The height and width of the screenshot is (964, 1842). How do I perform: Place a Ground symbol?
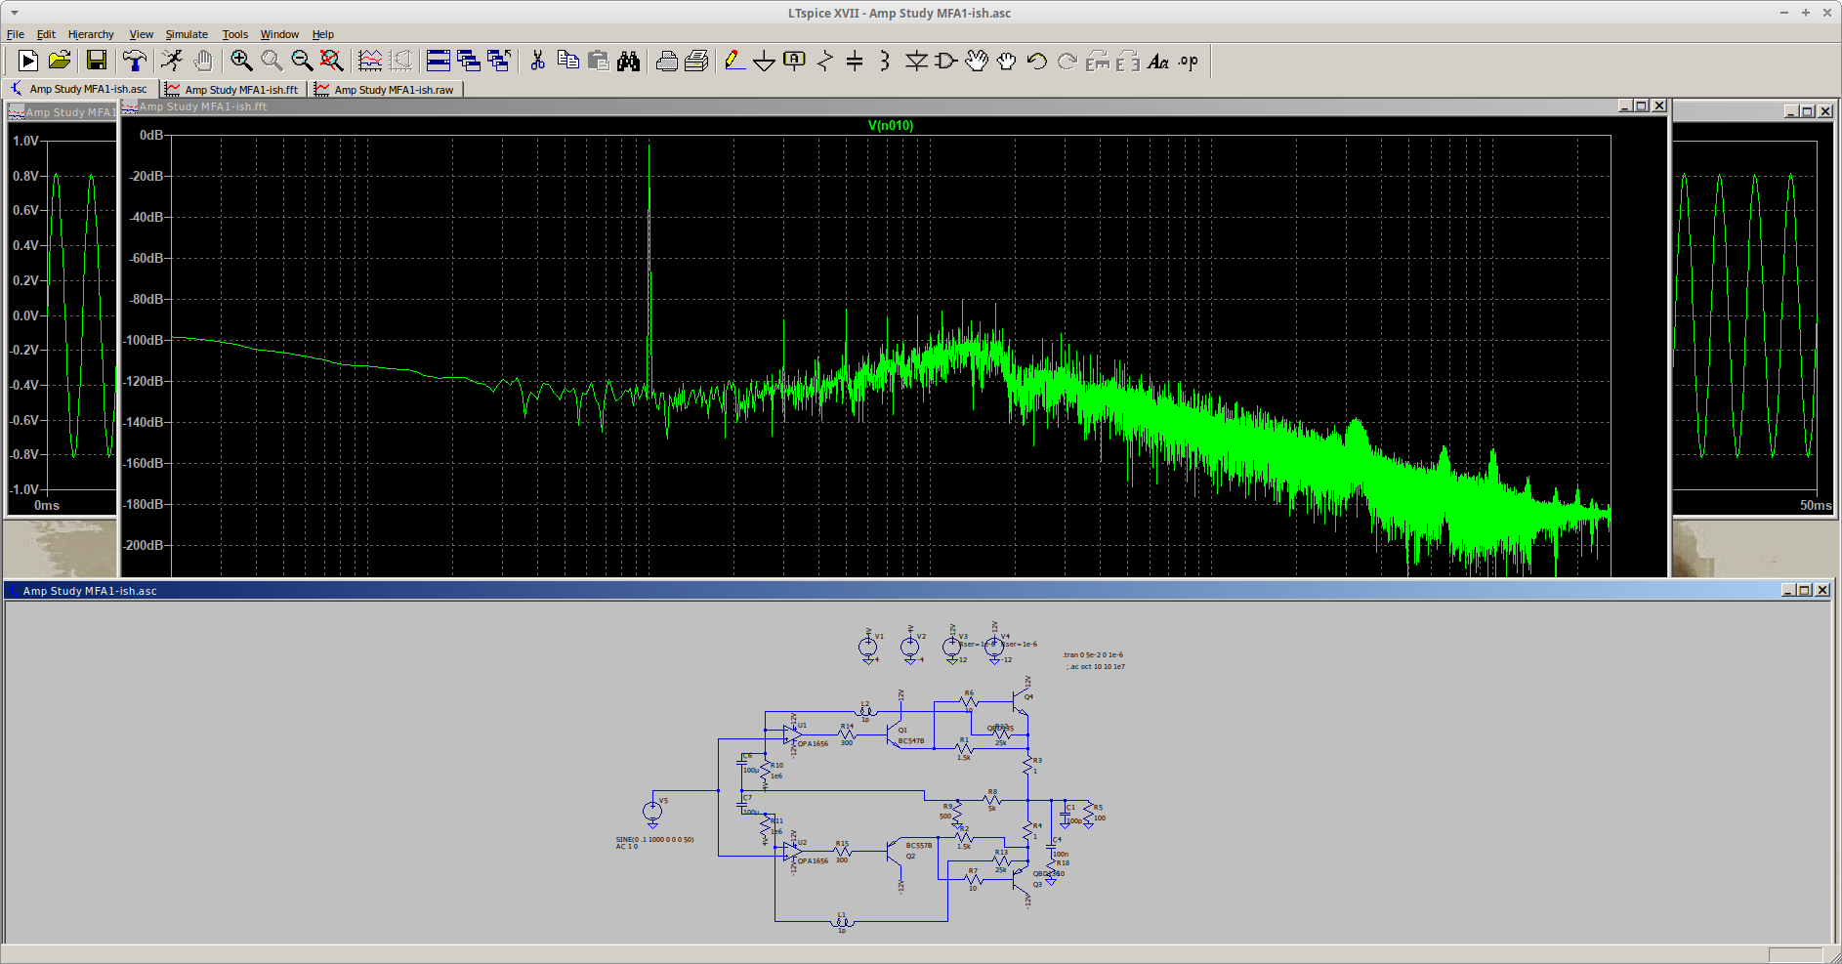click(x=765, y=62)
